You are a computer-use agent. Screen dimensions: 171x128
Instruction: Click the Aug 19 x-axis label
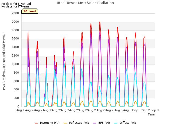21,110
